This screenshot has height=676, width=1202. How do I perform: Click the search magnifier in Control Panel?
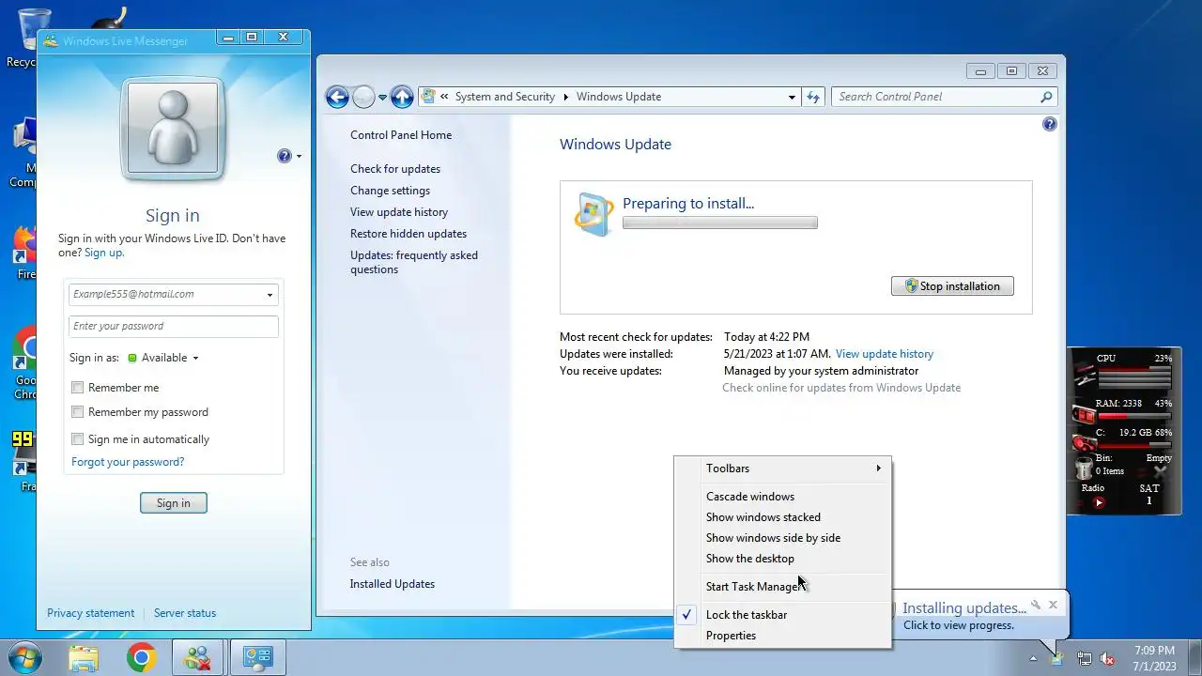(1046, 97)
